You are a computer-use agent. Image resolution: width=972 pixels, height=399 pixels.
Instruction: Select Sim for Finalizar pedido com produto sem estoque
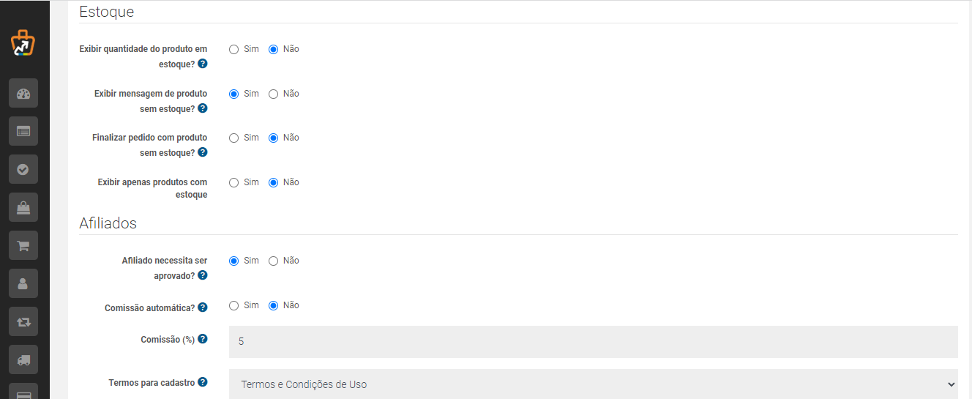pyautogui.click(x=234, y=138)
